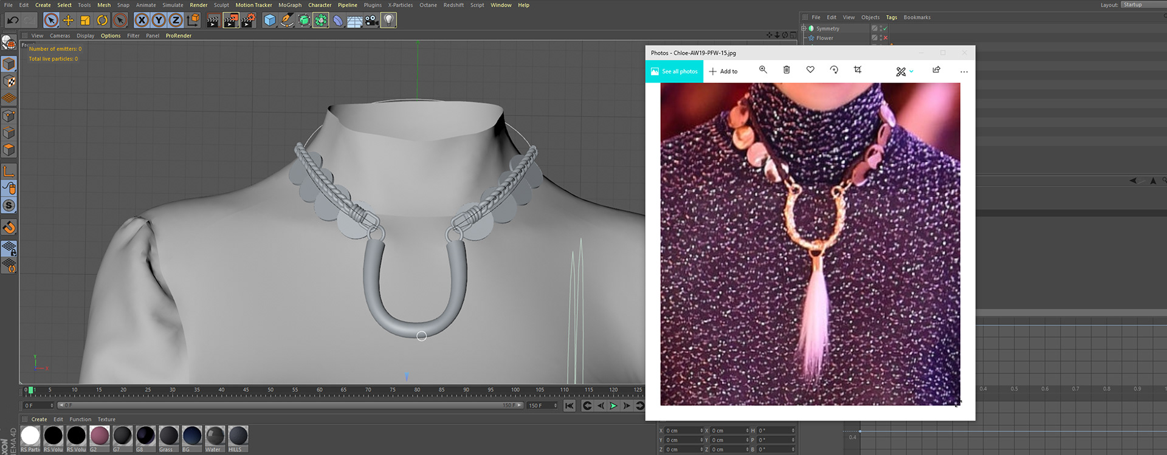Click the Camera object icon
This screenshot has height=455, width=1167.
(x=371, y=21)
